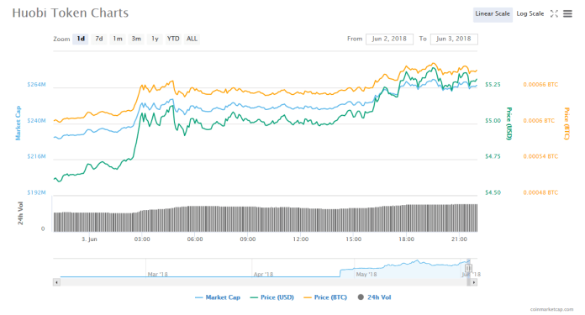Viewport: 585px width, 315px height.
Task: Select 1y zoom range
Action: [155, 39]
